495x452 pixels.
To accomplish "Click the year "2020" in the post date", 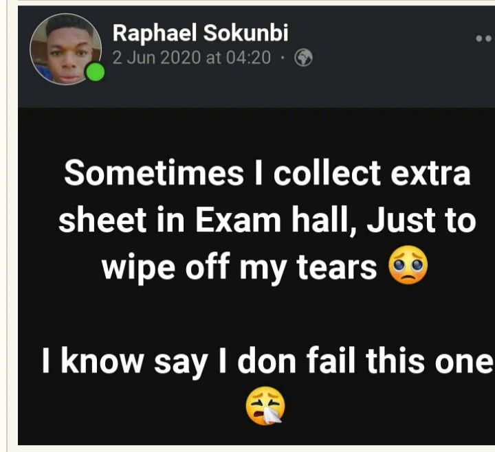I will pos(180,58).
